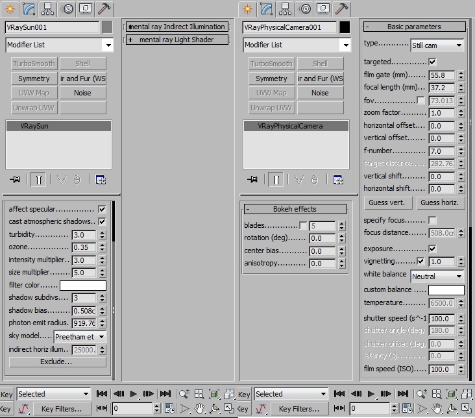Click configure modifier sets under VRaySun stack
This screenshot has width=475, height=418.
click(x=101, y=180)
